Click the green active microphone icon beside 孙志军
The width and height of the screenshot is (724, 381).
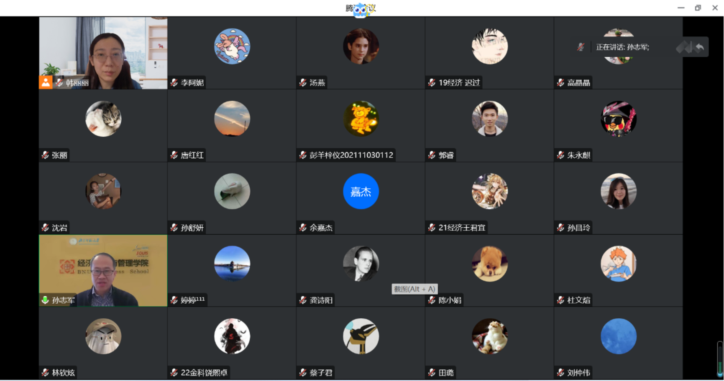tap(45, 300)
